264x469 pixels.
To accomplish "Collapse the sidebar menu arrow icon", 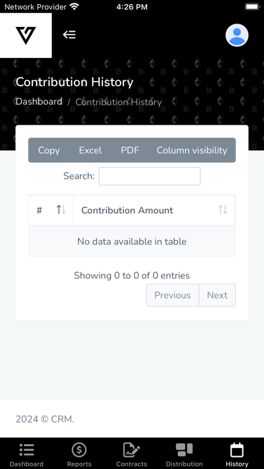I will [x=69, y=34].
